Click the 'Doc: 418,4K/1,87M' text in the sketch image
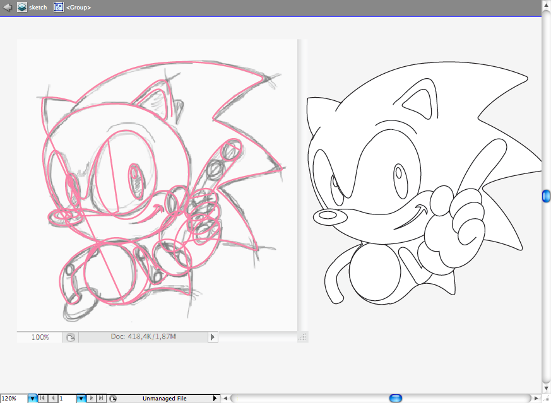The height and width of the screenshot is (403, 551). click(x=143, y=337)
